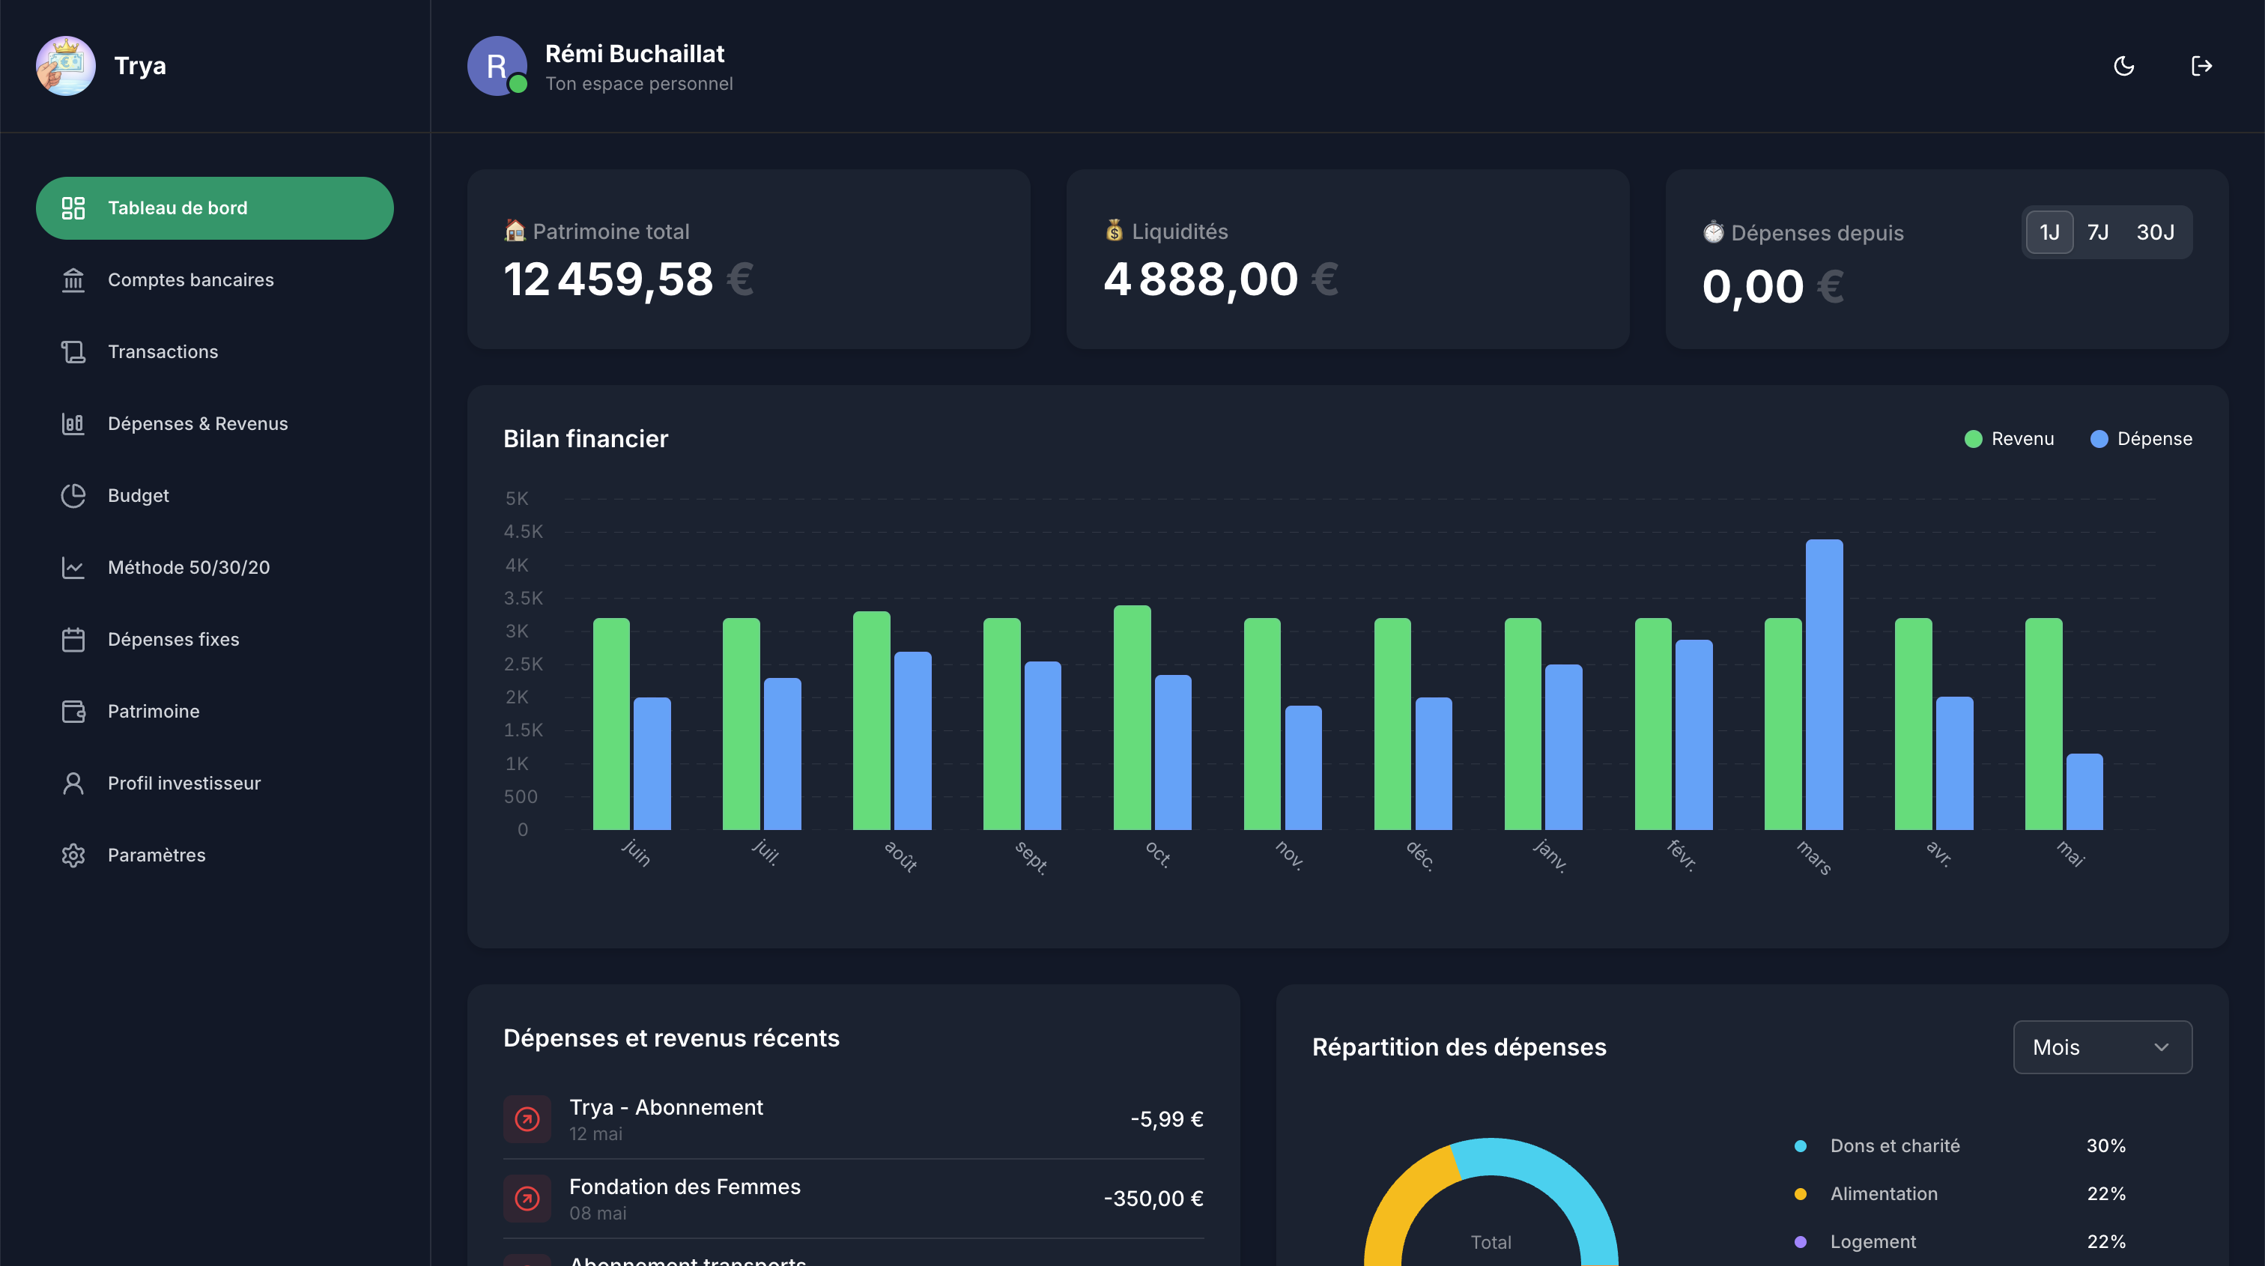Switch spending period to 30J

point(2155,232)
